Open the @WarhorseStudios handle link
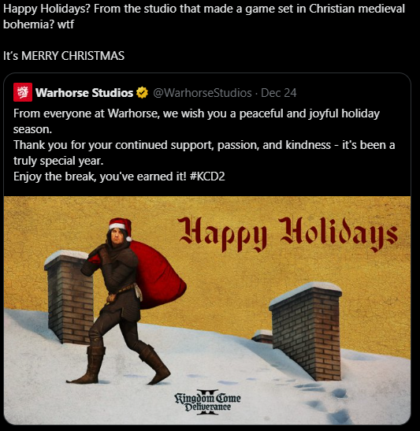420x431 pixels. (203, 93)
